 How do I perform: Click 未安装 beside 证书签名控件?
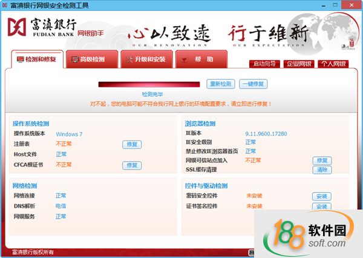click(254, 206)
